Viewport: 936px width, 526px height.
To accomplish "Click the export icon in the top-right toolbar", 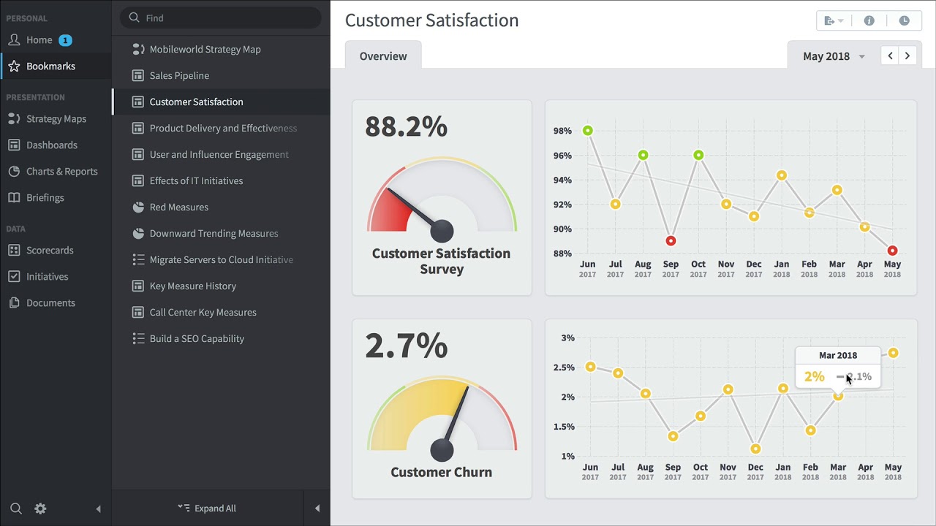I will pos(834,20).
